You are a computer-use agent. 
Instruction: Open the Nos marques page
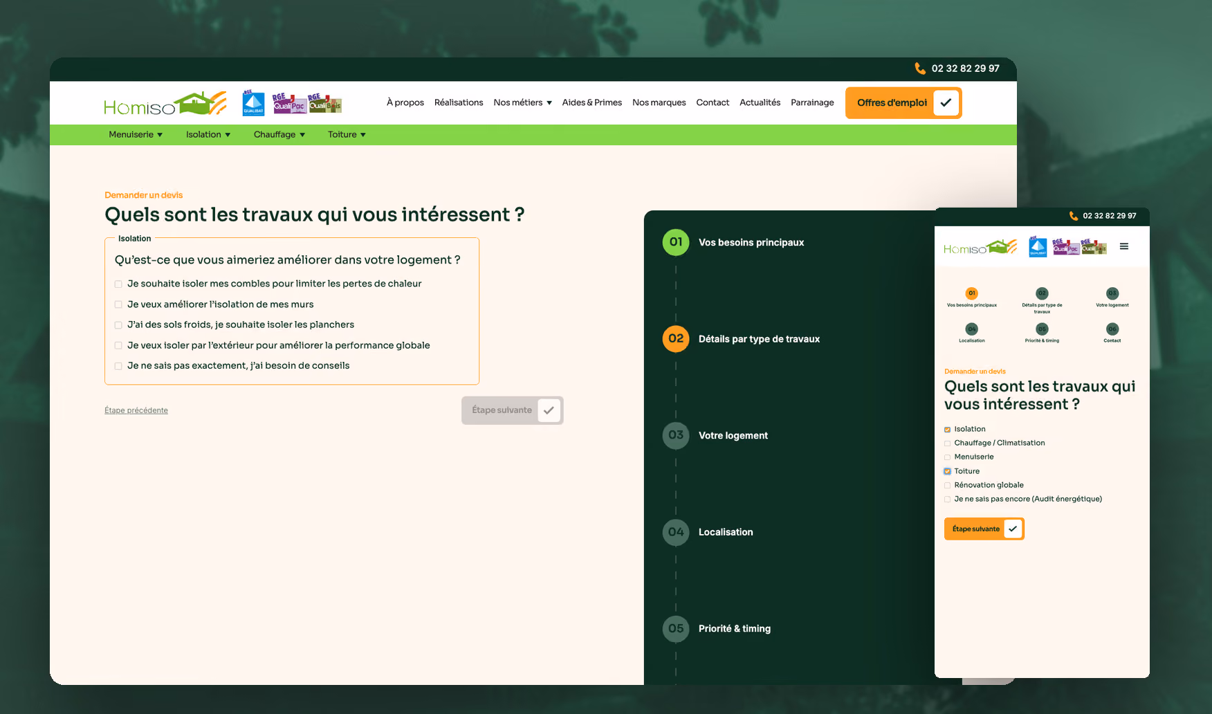point(659,102)
